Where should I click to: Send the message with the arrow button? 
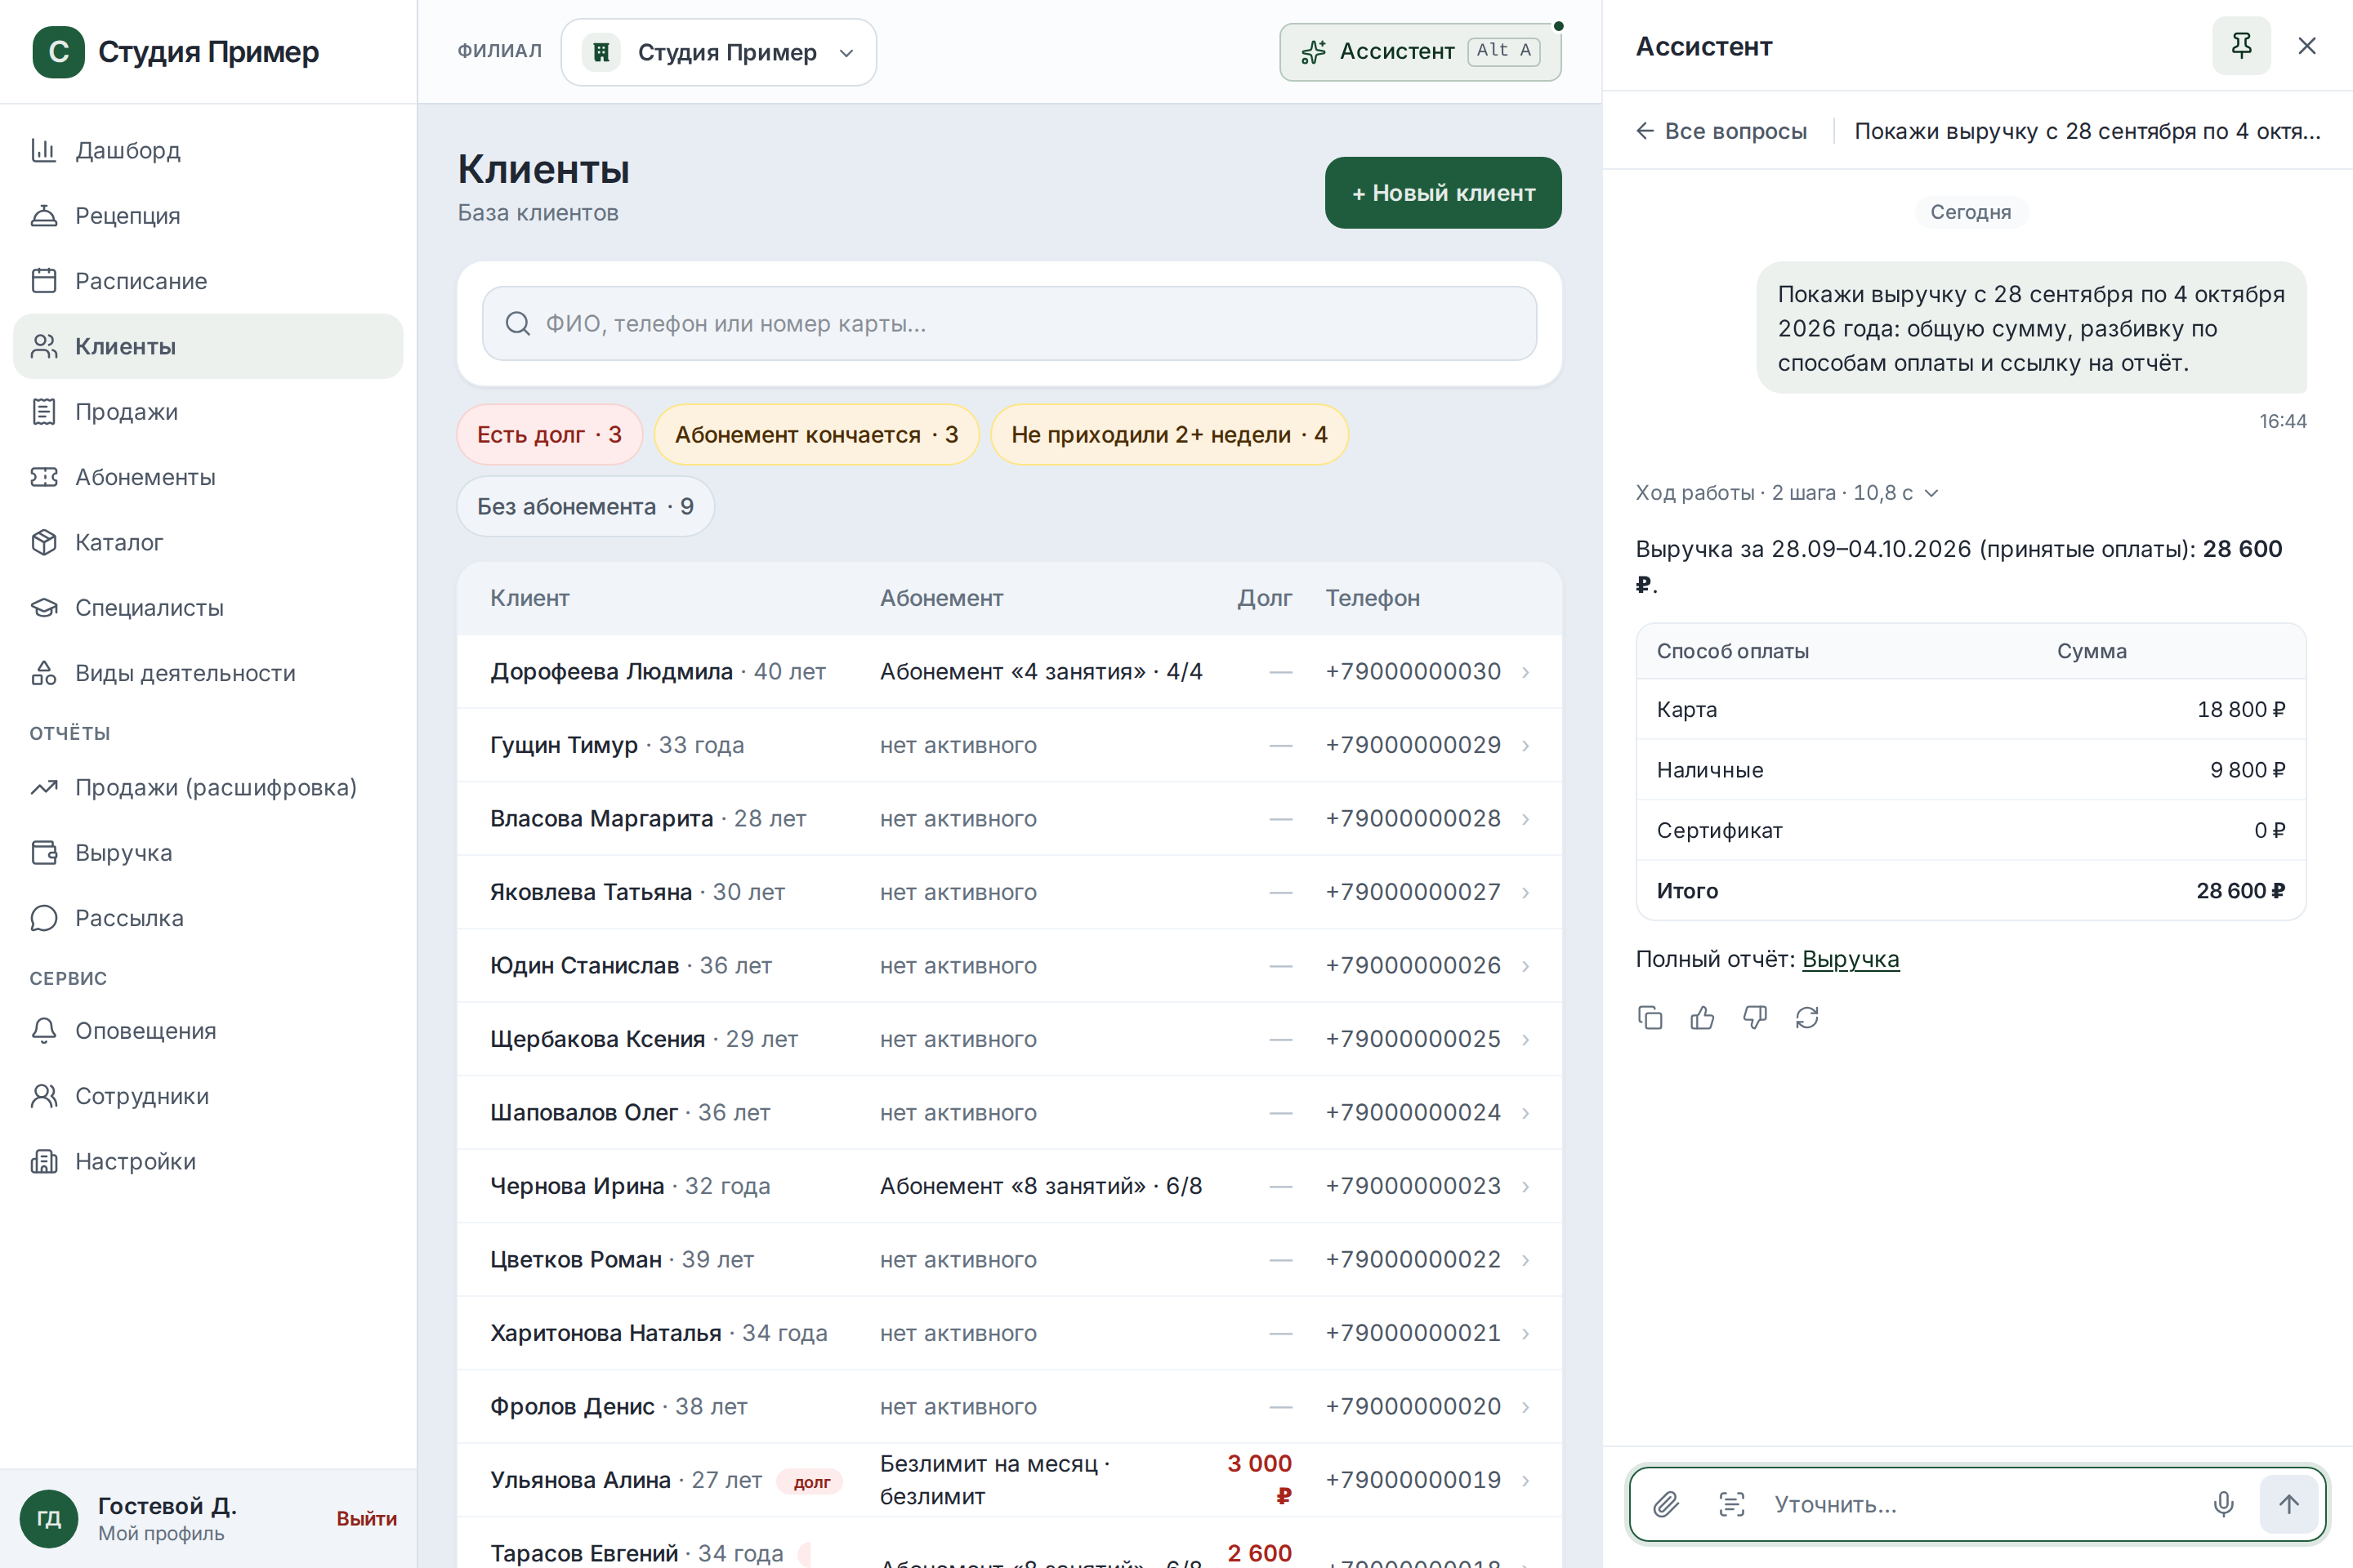(x=2288, y=1504)
